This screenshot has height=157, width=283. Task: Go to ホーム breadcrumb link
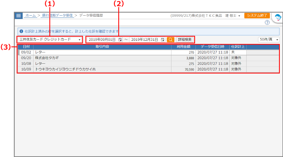point(30,16)
